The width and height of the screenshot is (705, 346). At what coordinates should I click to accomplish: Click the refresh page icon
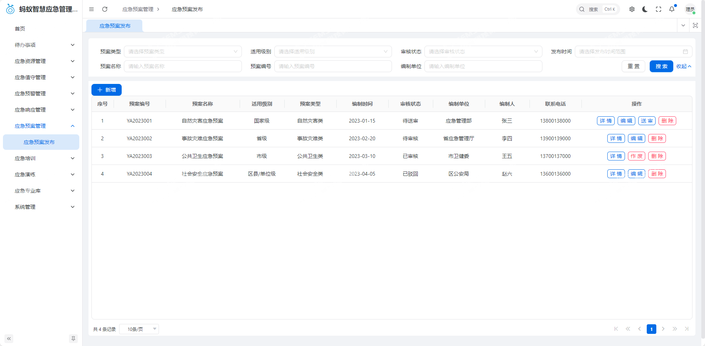pyautogui.click(x=105, y=9)
